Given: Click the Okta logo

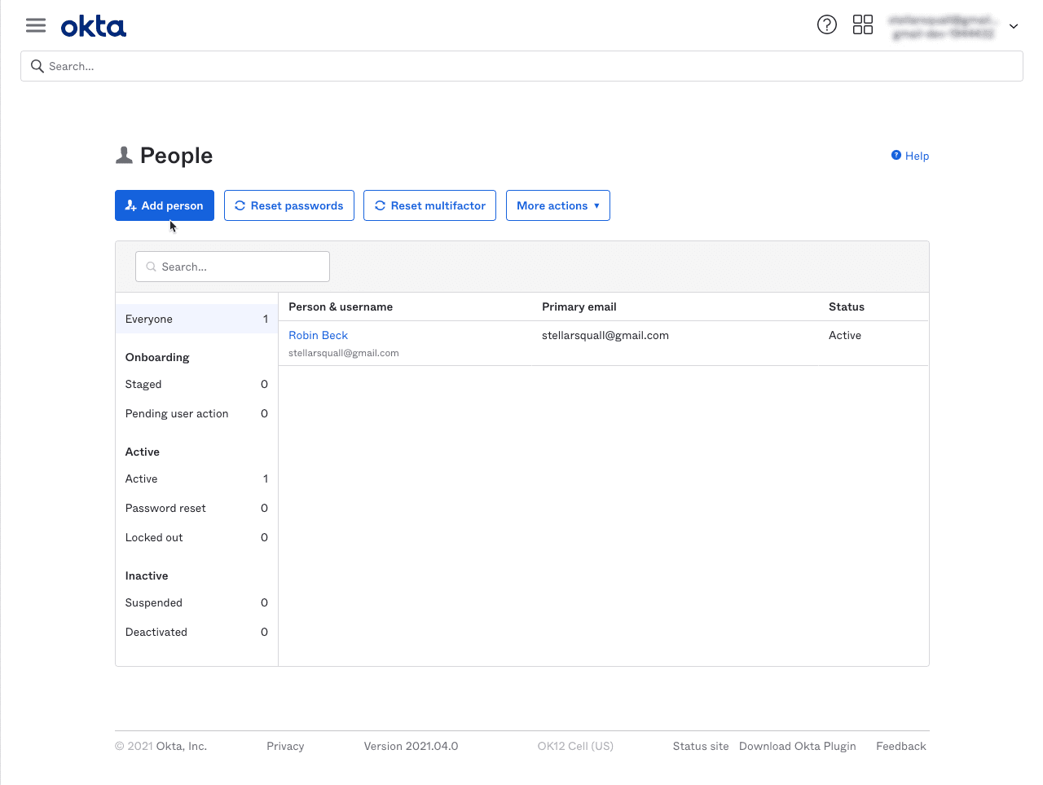Looking at the screenshot, I should click(94, 27).
